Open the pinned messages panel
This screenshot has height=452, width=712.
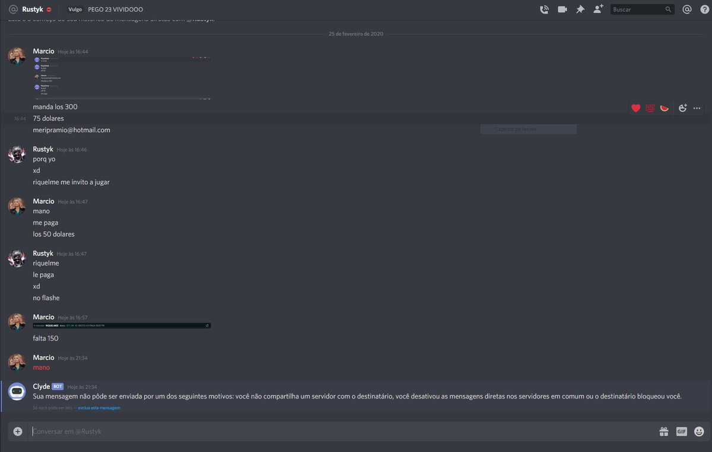580,9
